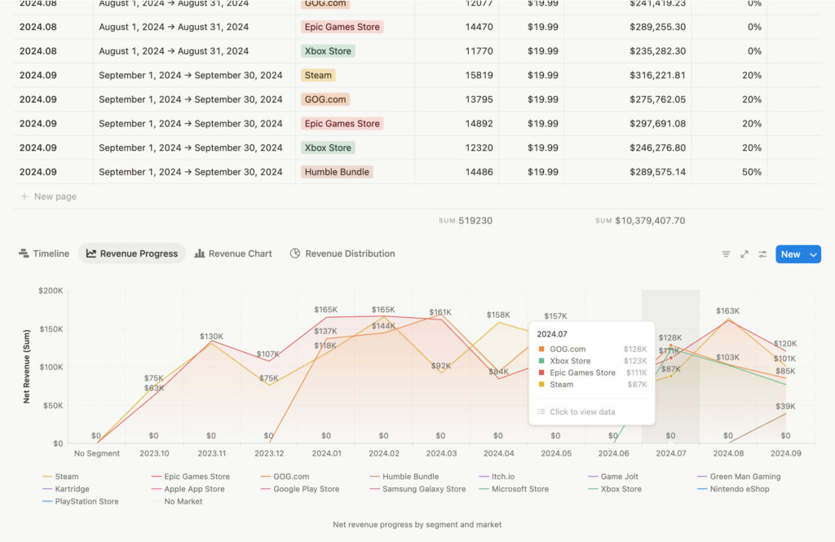
Task: Click the New page row
Action: [417, 196]
